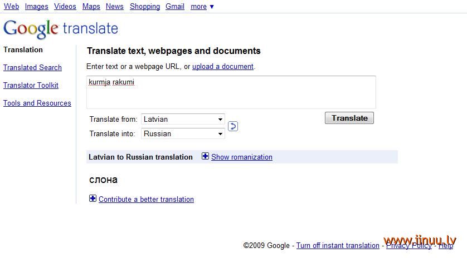This screenshot has width=467, height=258.
Task: Expand the more menu in the top bar
Action: coord(202,7)
